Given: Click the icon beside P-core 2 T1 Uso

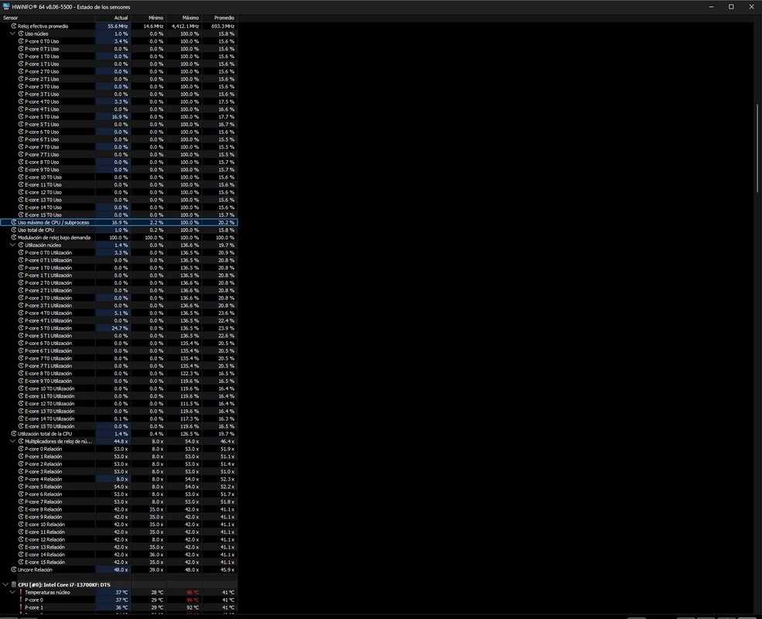Looking at the screenshot, I should pos(21,79).
